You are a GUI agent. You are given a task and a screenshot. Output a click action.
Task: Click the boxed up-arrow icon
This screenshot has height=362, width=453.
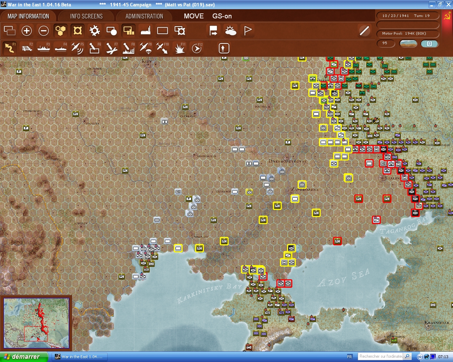(224, 48)
